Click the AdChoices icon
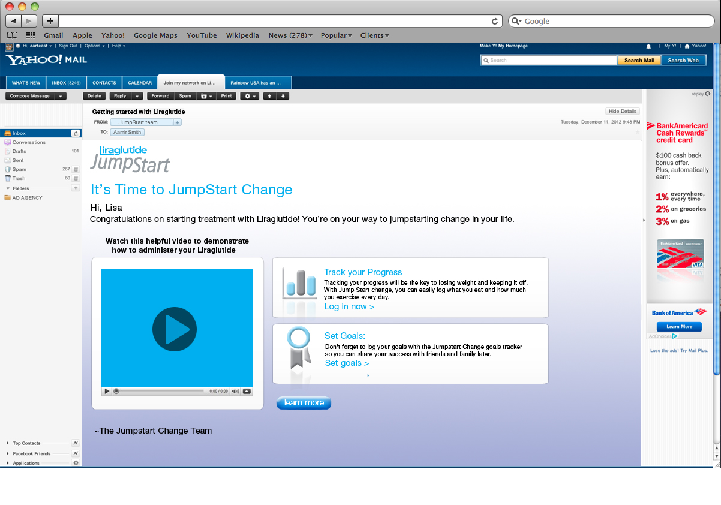This screenshot has width=721, height=505. pyautogui.click(x=675, y=336)
